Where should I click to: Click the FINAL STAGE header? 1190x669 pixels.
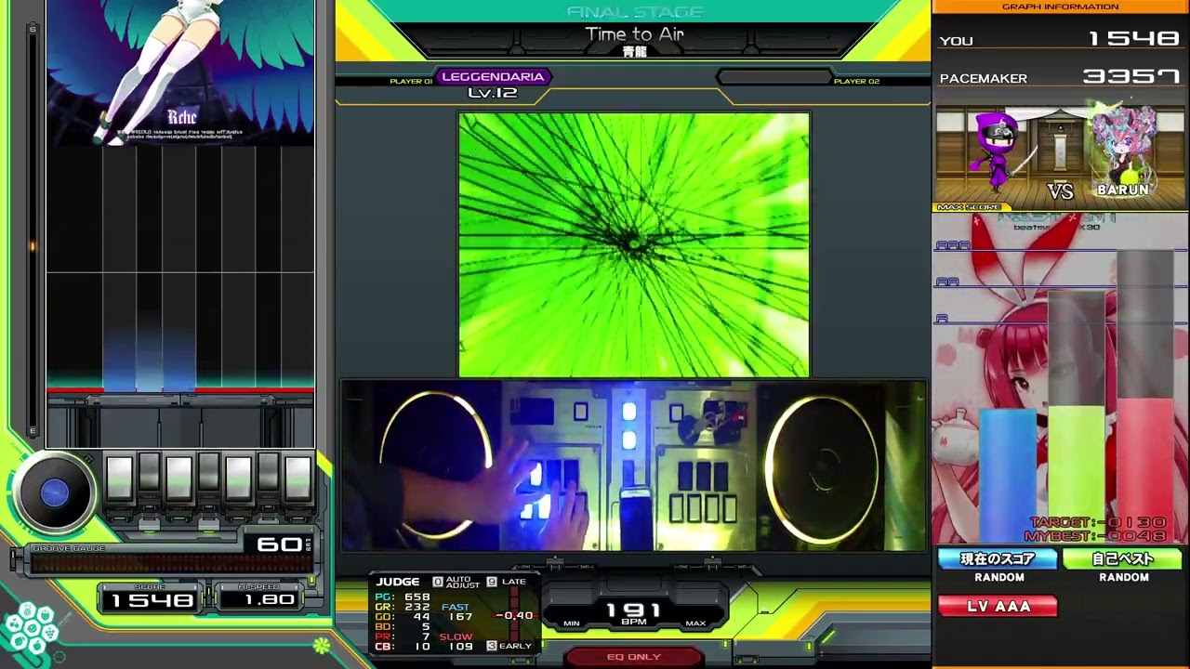click(634, 11)
